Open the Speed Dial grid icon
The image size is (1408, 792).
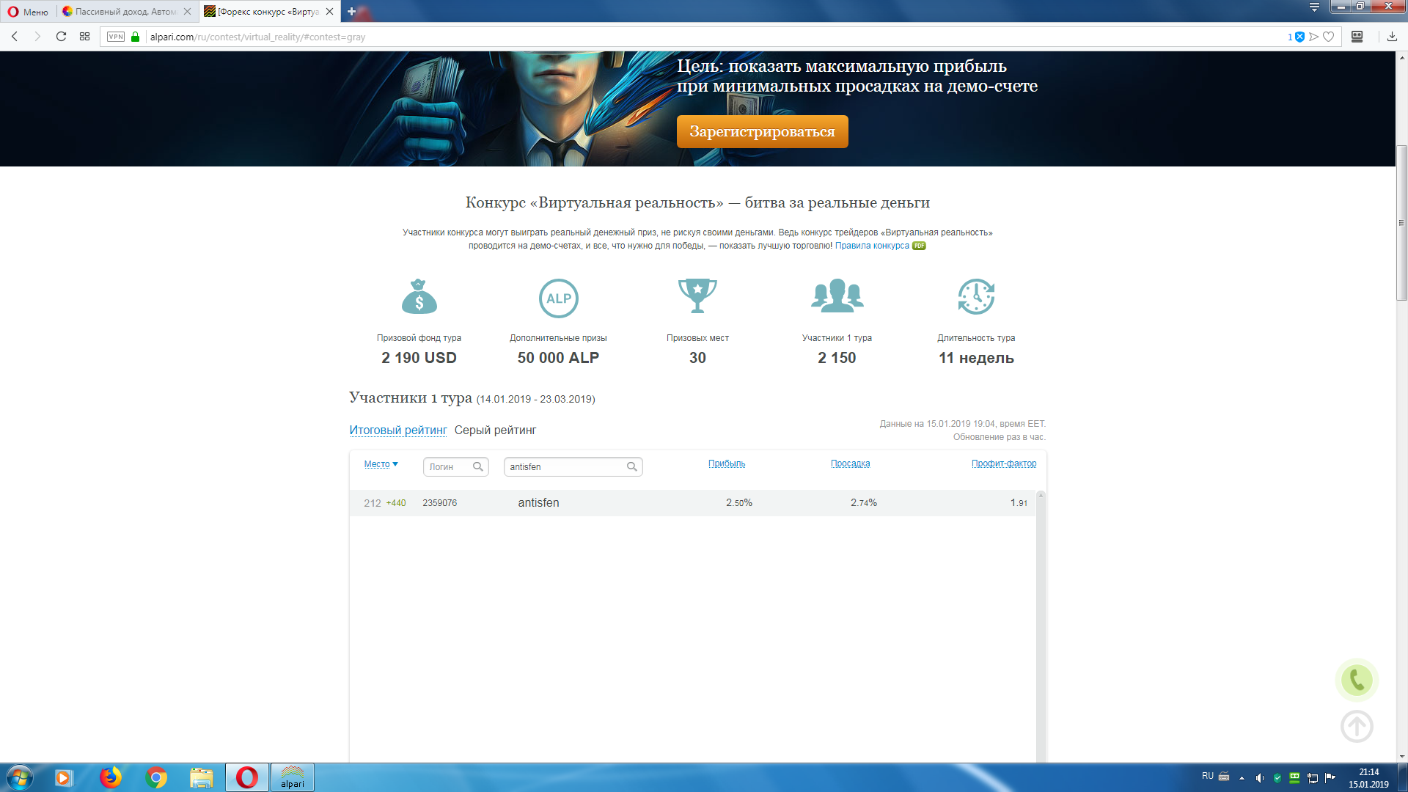click(x=85, y=37)
